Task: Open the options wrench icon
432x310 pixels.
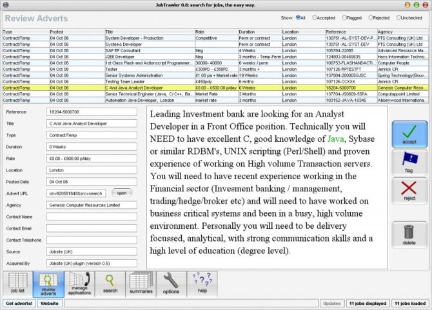Action: tap(171, 284)
